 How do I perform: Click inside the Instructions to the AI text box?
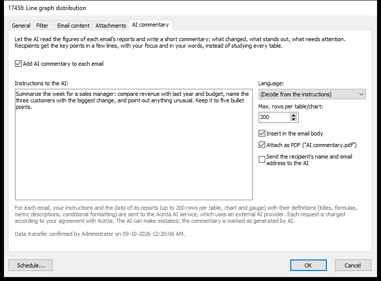[x=134, y=145]
